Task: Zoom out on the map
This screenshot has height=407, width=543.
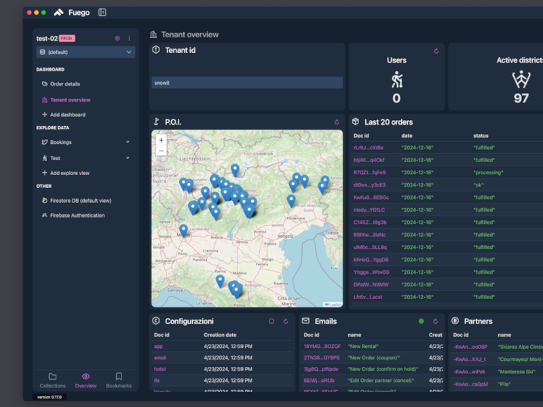Action: (x=161, y=151)
